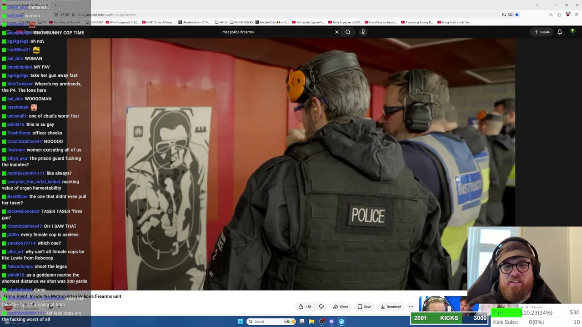Start voice search with the microphone icon
This screenshot has height=327, width=582.
click(x=363, y=32)
